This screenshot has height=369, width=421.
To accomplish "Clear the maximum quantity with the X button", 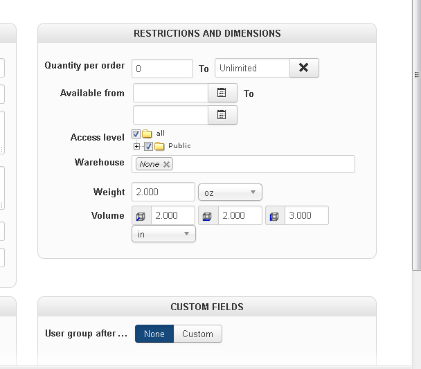I will coord(304,68).
